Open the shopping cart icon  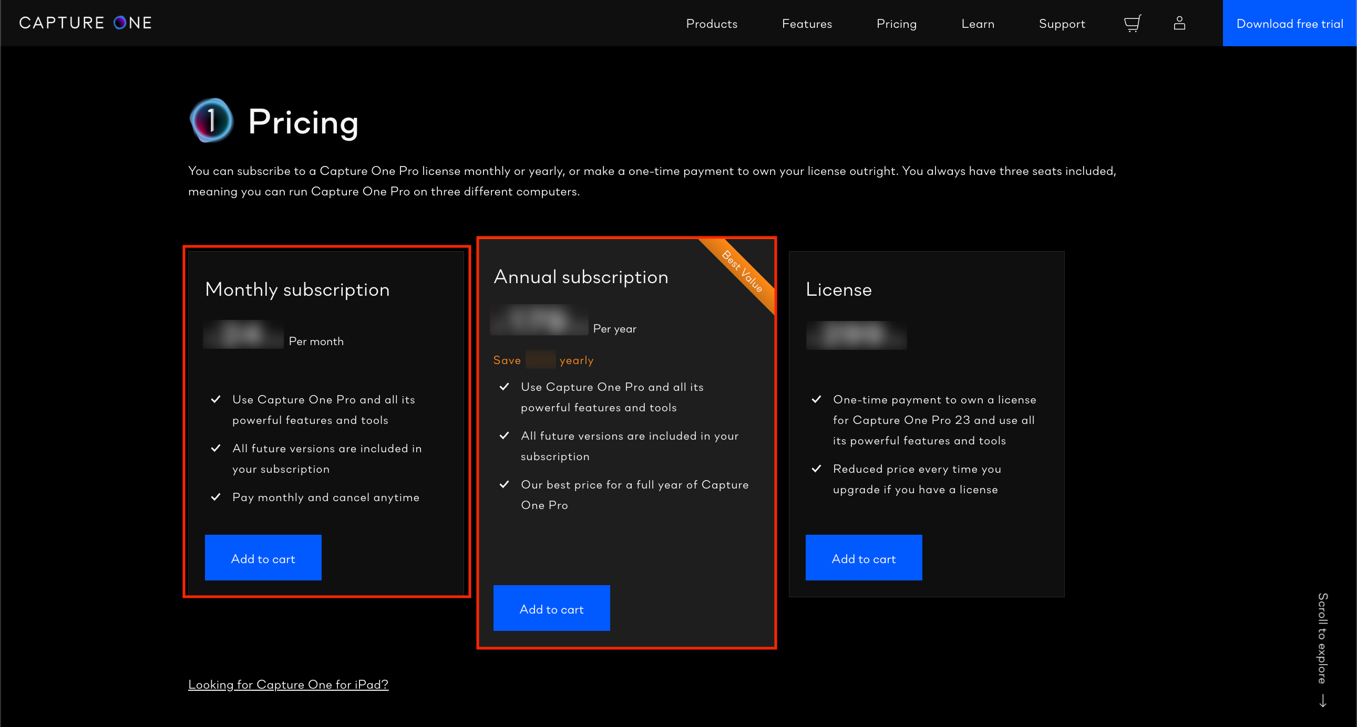click(1133, 23)
